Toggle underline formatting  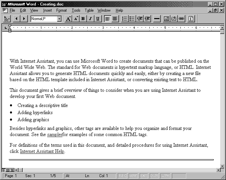pos(98,19)
